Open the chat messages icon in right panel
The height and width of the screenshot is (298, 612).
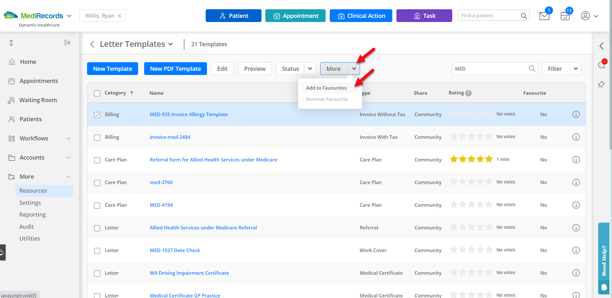pyautogui.click(x=601, y=65)
